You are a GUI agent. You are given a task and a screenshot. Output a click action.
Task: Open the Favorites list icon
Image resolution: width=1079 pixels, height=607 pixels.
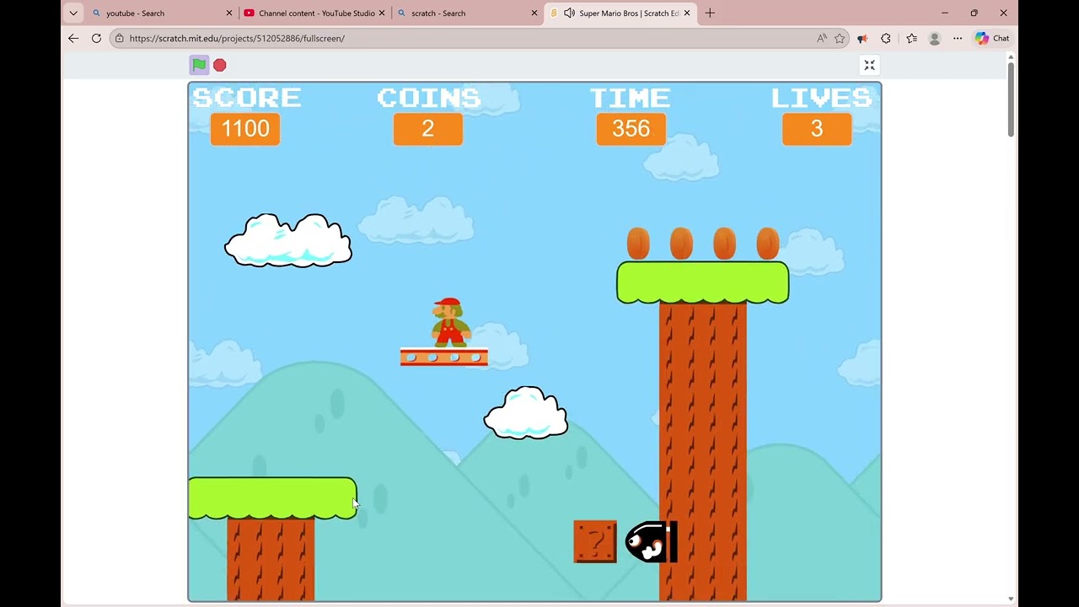click(x=911, y=38)
